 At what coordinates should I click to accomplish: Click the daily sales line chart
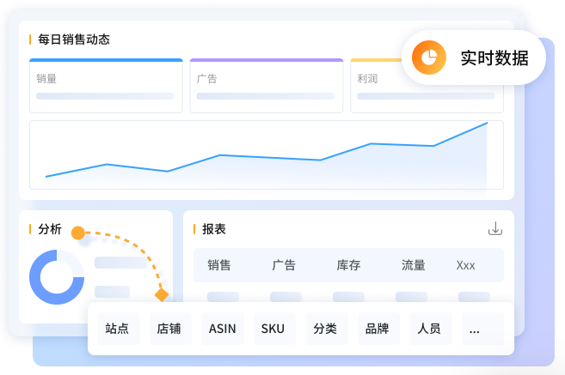[x=267, y=154]
